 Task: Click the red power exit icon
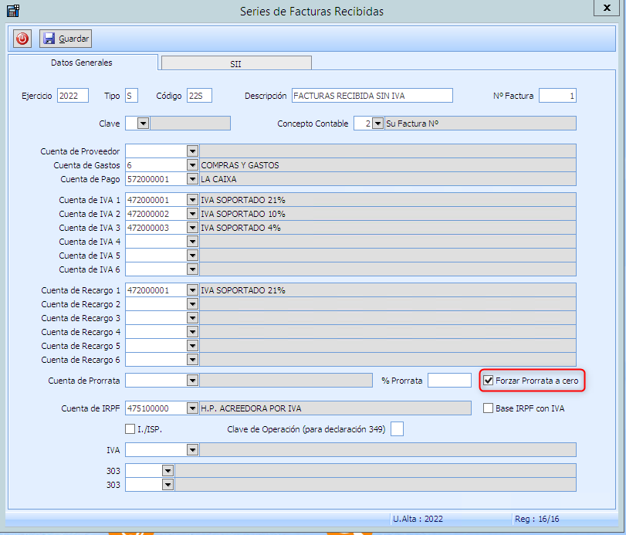point(22,38)
